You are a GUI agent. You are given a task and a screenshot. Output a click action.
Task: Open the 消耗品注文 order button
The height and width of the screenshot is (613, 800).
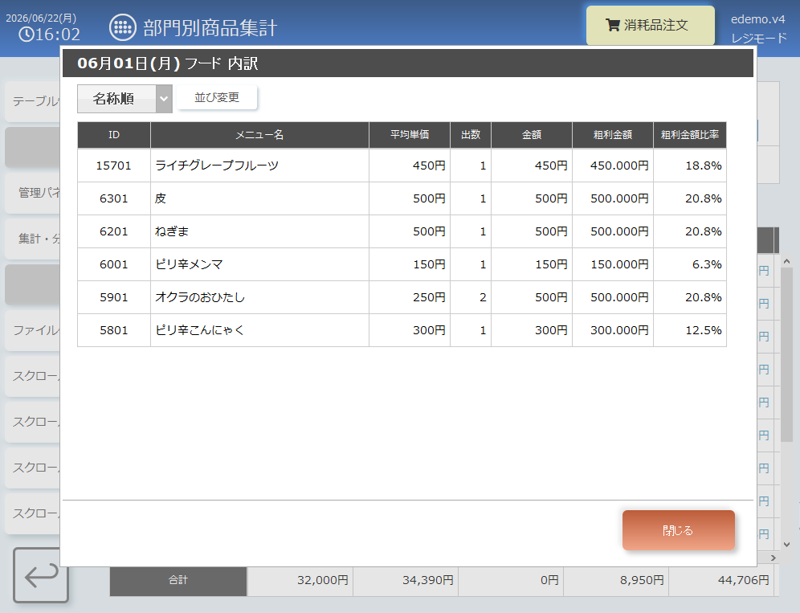tap(650, 25)
